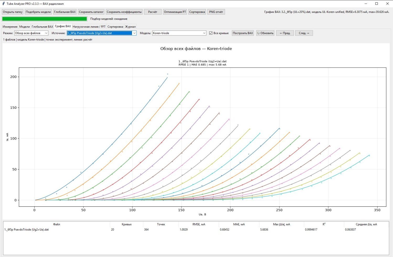This screenshot has height=257, width=393.
Task: Expand the Модель Koren-triode dropdown
Action: [179, 33]
